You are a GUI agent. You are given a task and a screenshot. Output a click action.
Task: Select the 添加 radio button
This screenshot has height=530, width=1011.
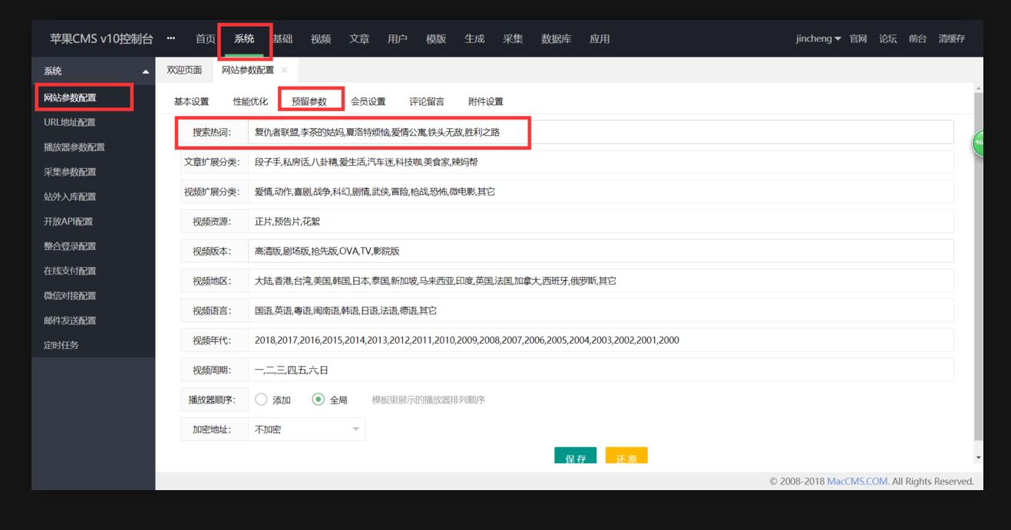click(x=261, y=400)
